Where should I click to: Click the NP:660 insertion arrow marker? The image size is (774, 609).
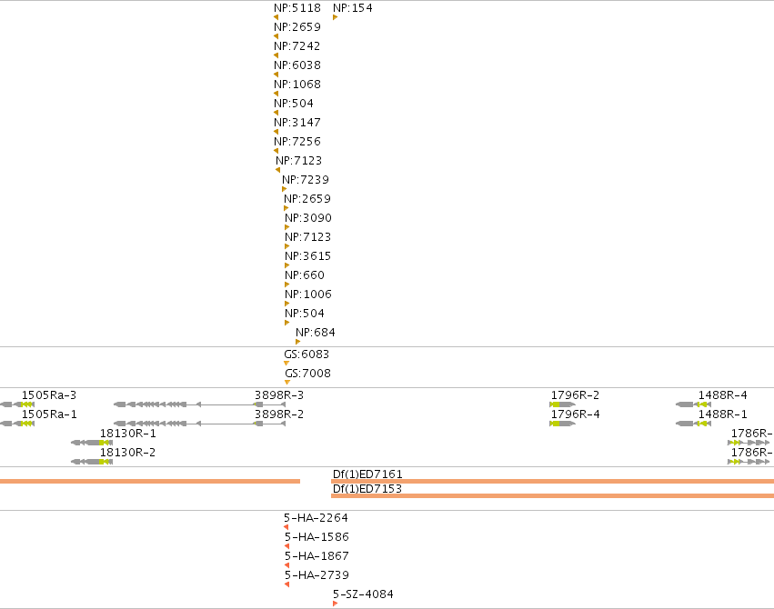[x=286, y=285]
